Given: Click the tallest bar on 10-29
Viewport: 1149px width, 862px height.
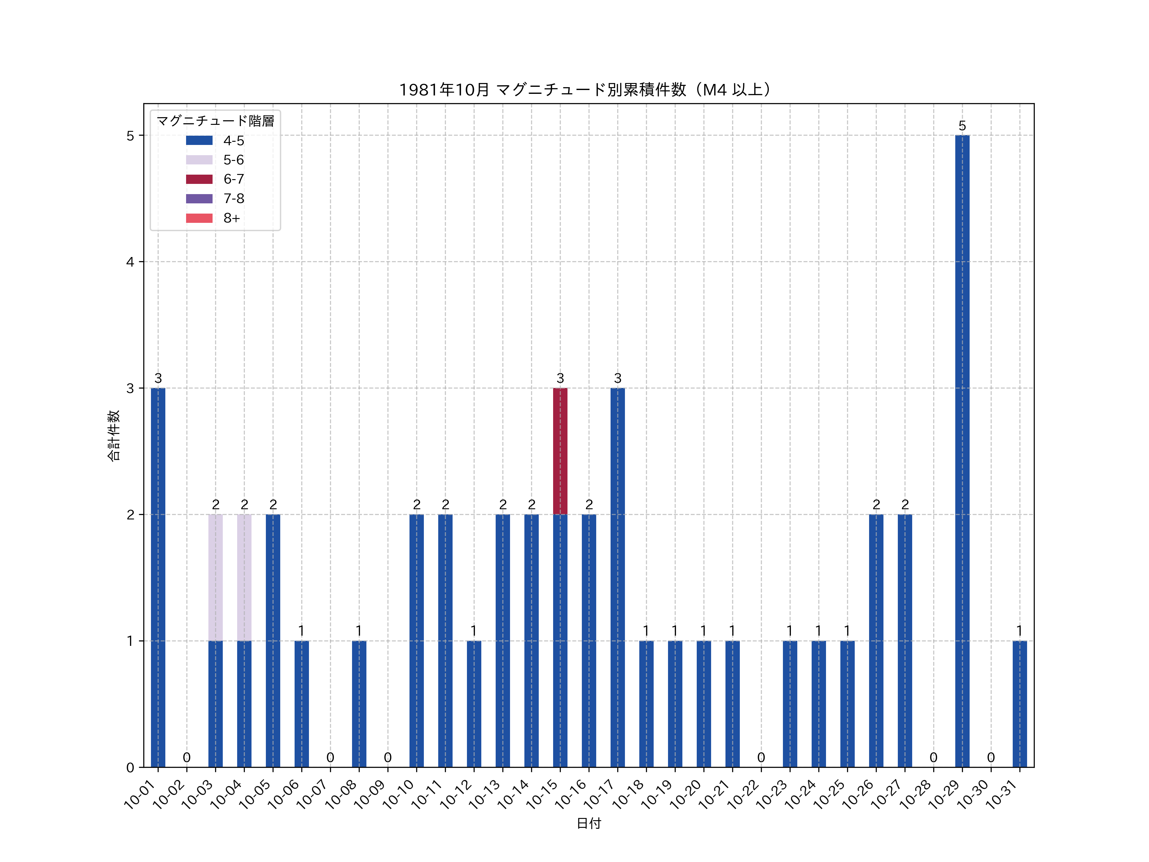Looking at the screenshot, I should (x=962, y=451).
